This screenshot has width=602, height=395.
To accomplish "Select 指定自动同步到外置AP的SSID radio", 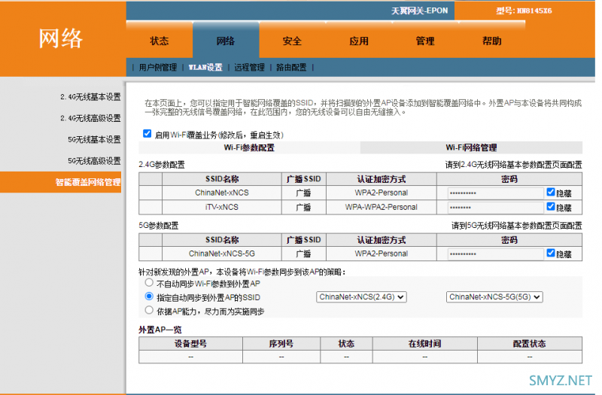I will (x=149, y=296).
